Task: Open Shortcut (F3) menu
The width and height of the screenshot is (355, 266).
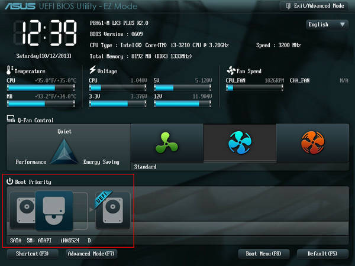Action: (x=33, y=254)
